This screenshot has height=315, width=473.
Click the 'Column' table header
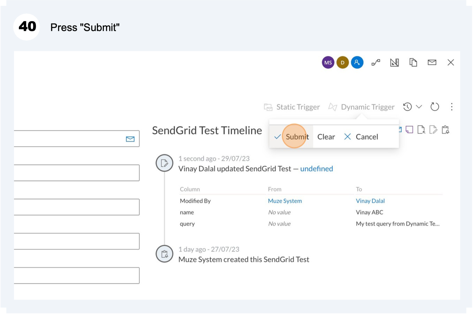190,189
